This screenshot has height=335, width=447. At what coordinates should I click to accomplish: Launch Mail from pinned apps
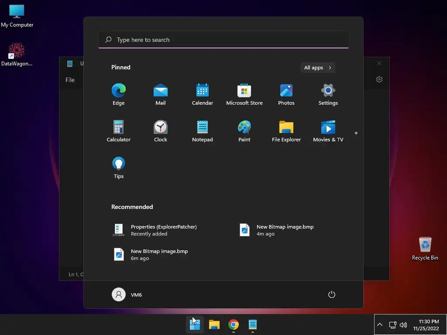[x=161, y=94]
